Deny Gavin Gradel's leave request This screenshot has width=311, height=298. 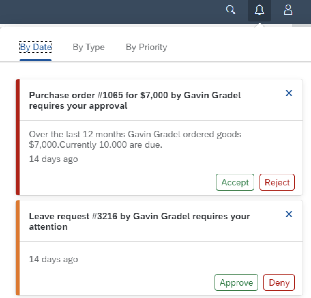279,282
